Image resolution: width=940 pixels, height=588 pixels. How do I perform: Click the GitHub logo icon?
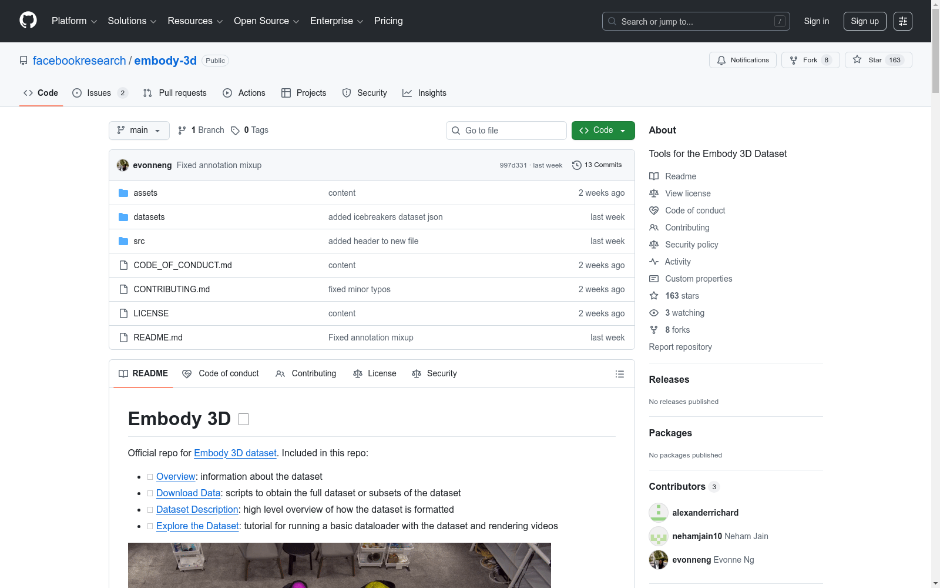[x=28, y=21]
